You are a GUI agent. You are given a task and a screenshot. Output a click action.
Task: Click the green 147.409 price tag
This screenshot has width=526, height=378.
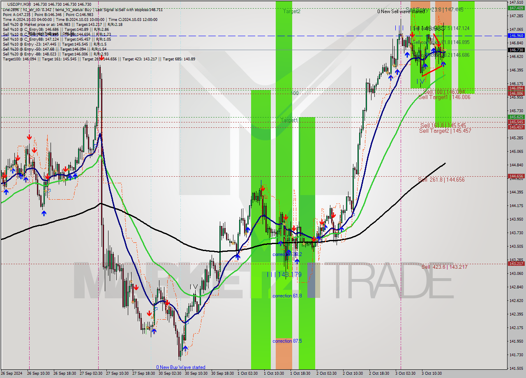pyautogui.click(x=516, y=8)
